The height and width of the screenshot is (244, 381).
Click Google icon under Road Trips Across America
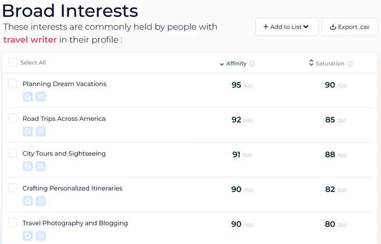(x=27, y=132)
